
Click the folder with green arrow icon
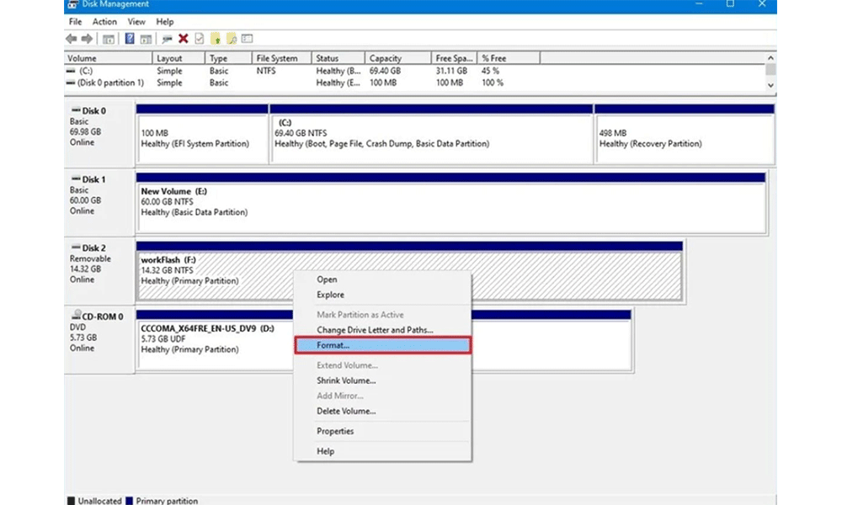pos(216,39)
